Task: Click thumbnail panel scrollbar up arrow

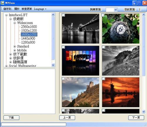Action: [144, 15]
